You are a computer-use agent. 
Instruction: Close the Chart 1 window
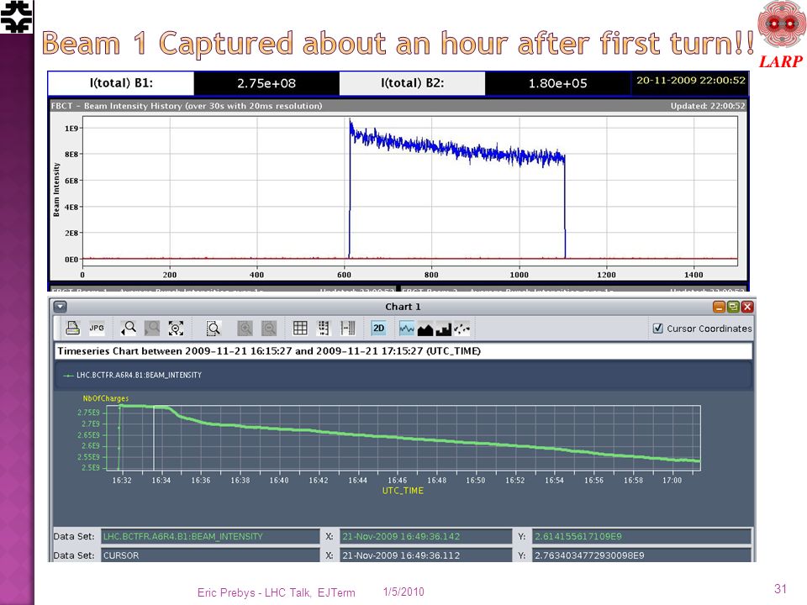[x=747, y=308]
